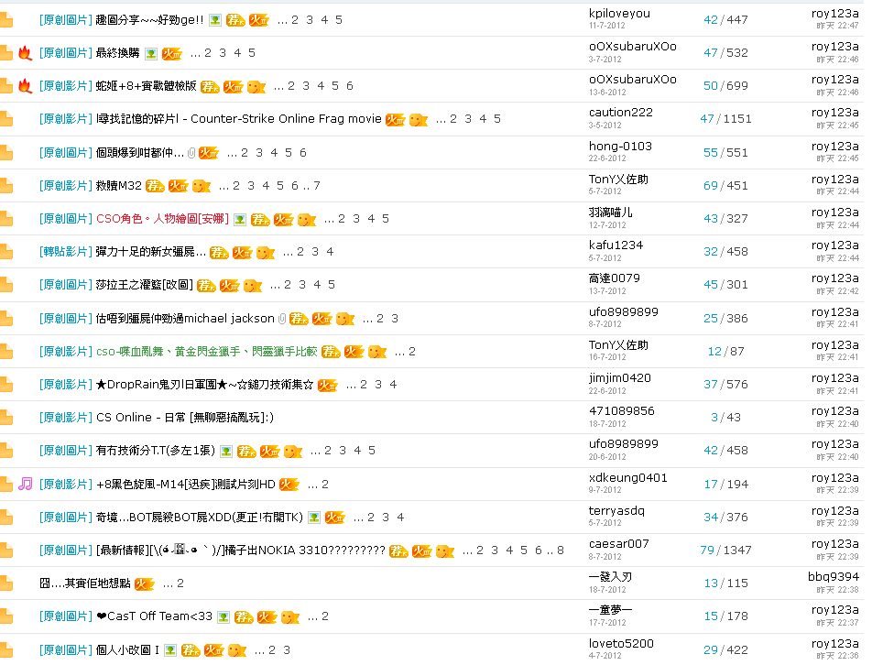View author profile loveto5200

click(621, 643)
